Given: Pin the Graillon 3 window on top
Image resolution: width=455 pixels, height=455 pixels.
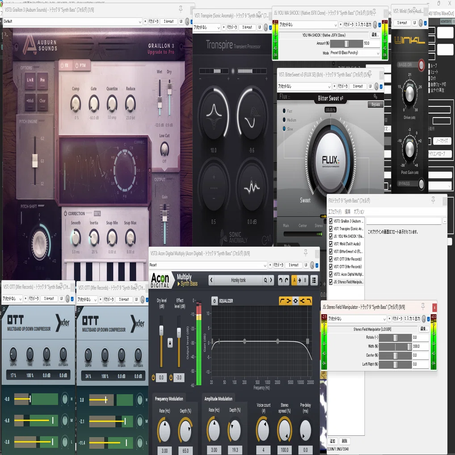Looking at the screenshot, I should tap(181, 9).
